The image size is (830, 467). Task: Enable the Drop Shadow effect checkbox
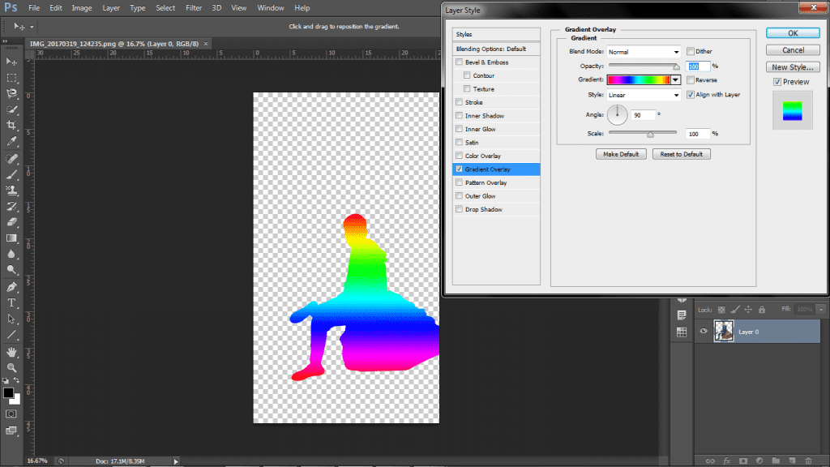(x=460, y=209)
